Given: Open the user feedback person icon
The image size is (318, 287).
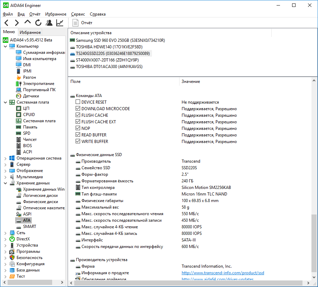Looking at the screenshot, I should coord(49,23).
